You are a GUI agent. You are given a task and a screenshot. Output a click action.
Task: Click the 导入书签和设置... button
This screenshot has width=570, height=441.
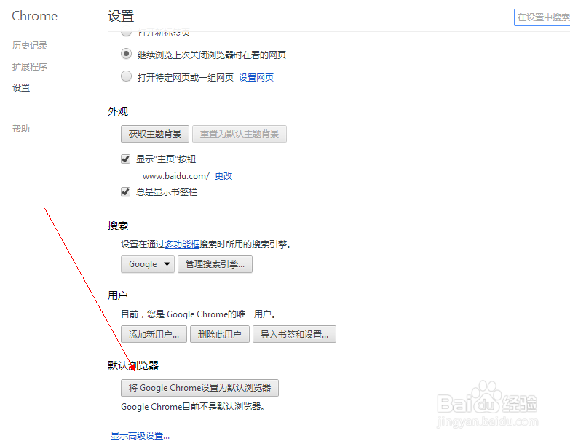pyautogui.click(x=294, y=334)
